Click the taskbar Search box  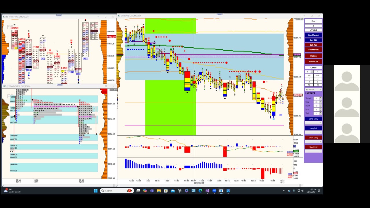click(117, 191)
